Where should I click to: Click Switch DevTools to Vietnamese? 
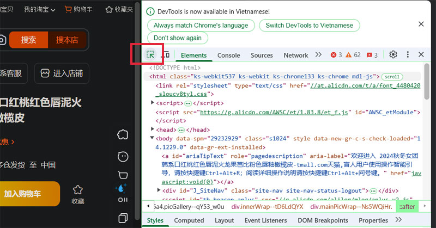point(309,26)
